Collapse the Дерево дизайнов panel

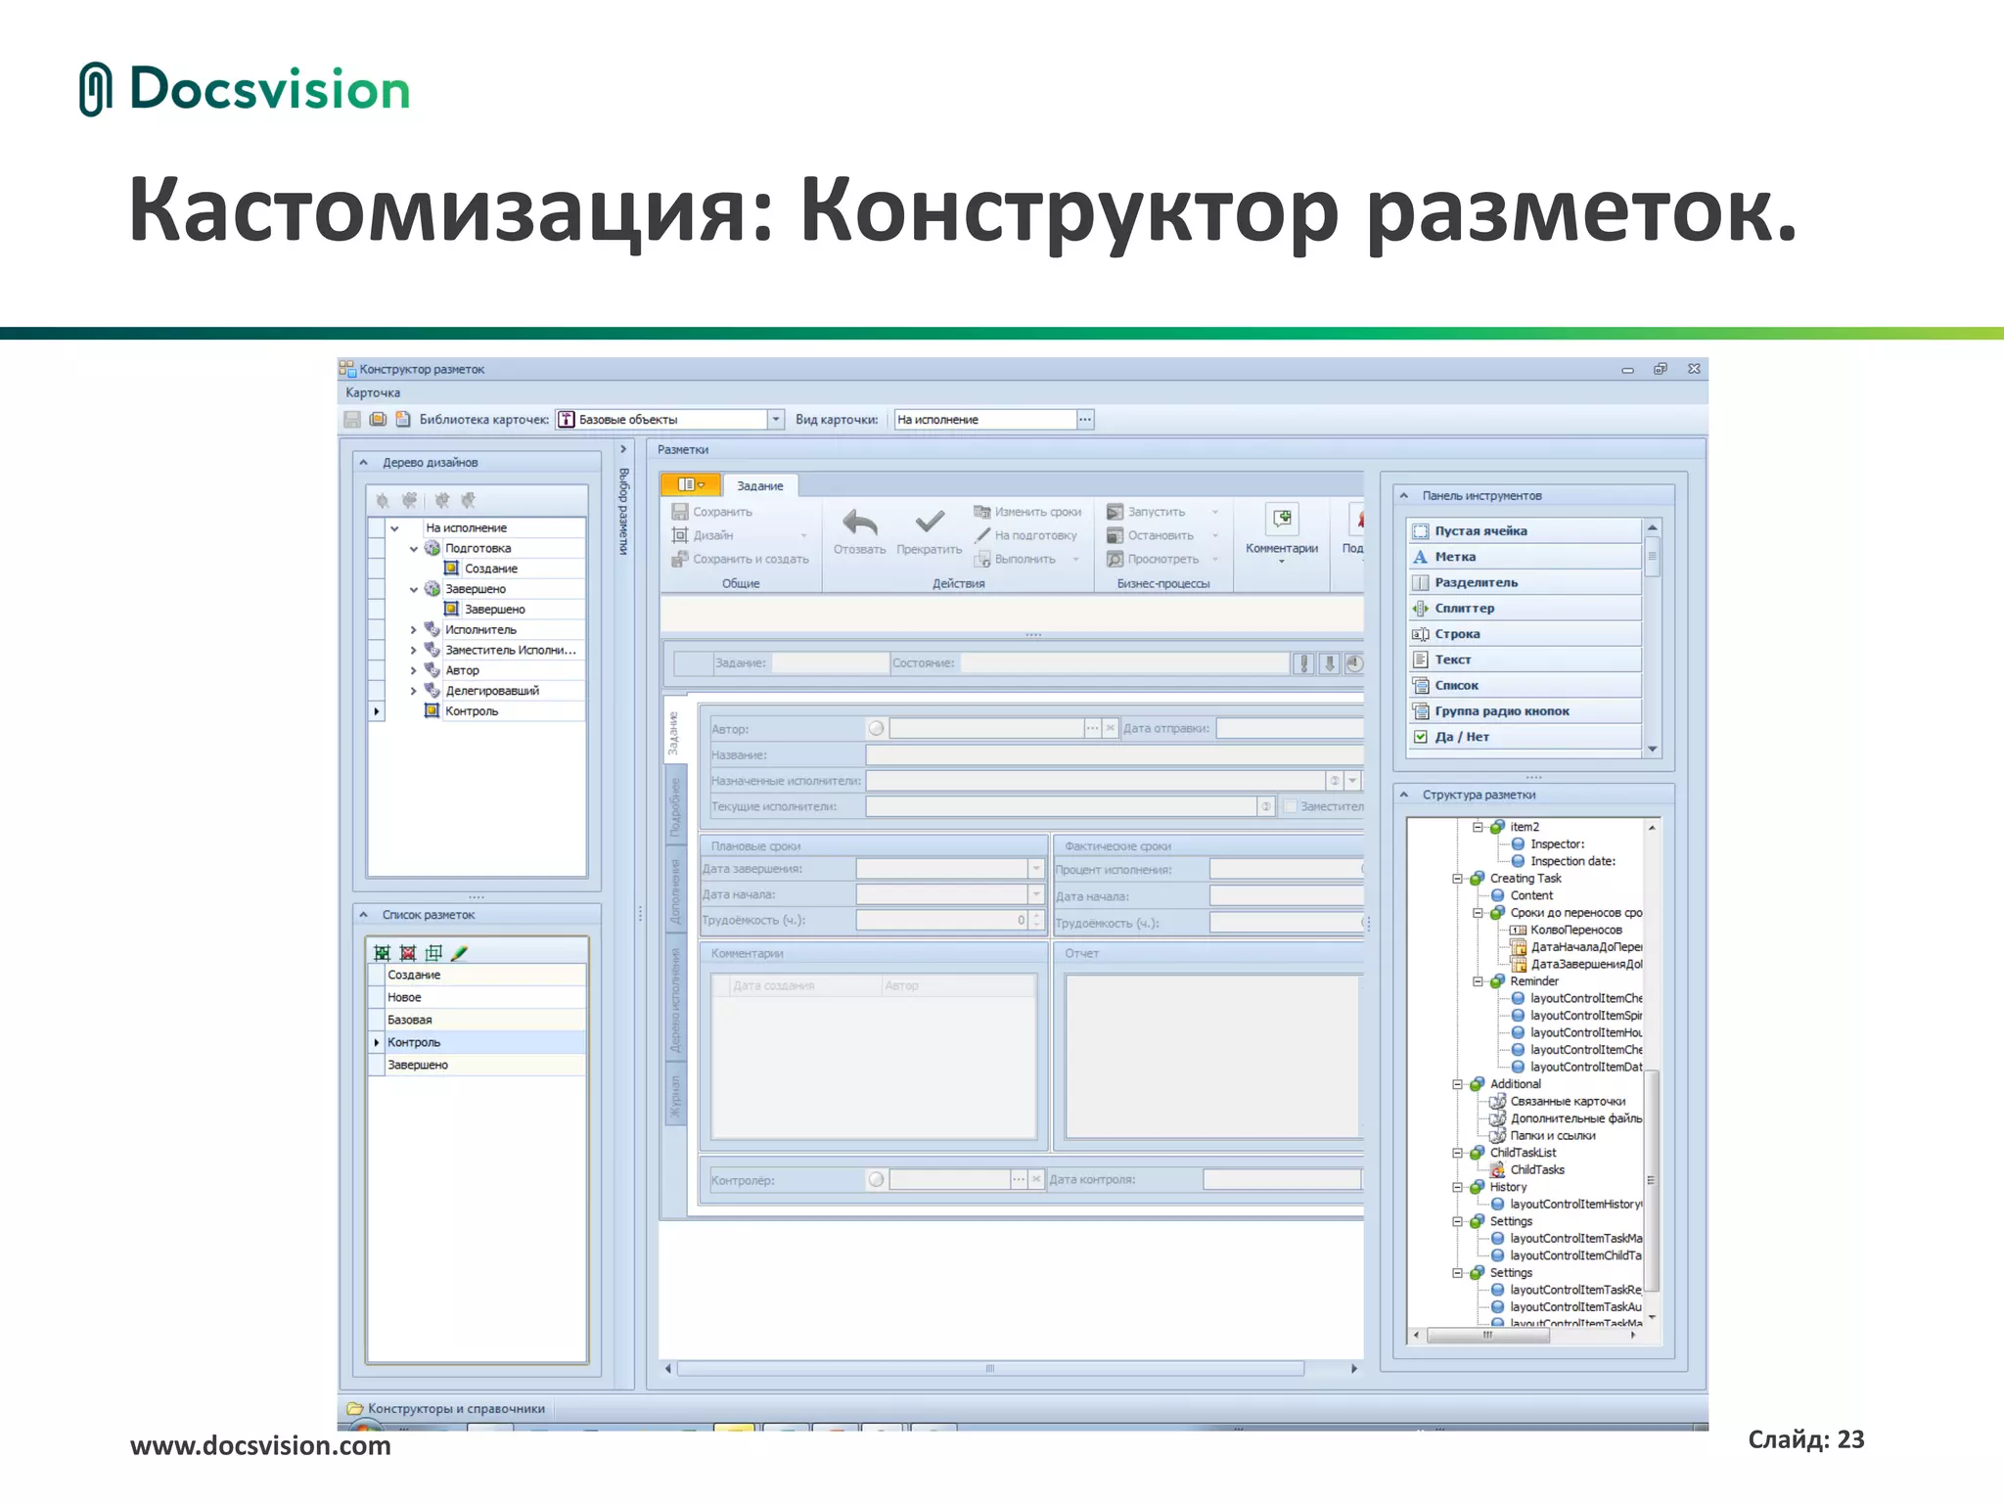pyautogui.click(x=364, y=462)
